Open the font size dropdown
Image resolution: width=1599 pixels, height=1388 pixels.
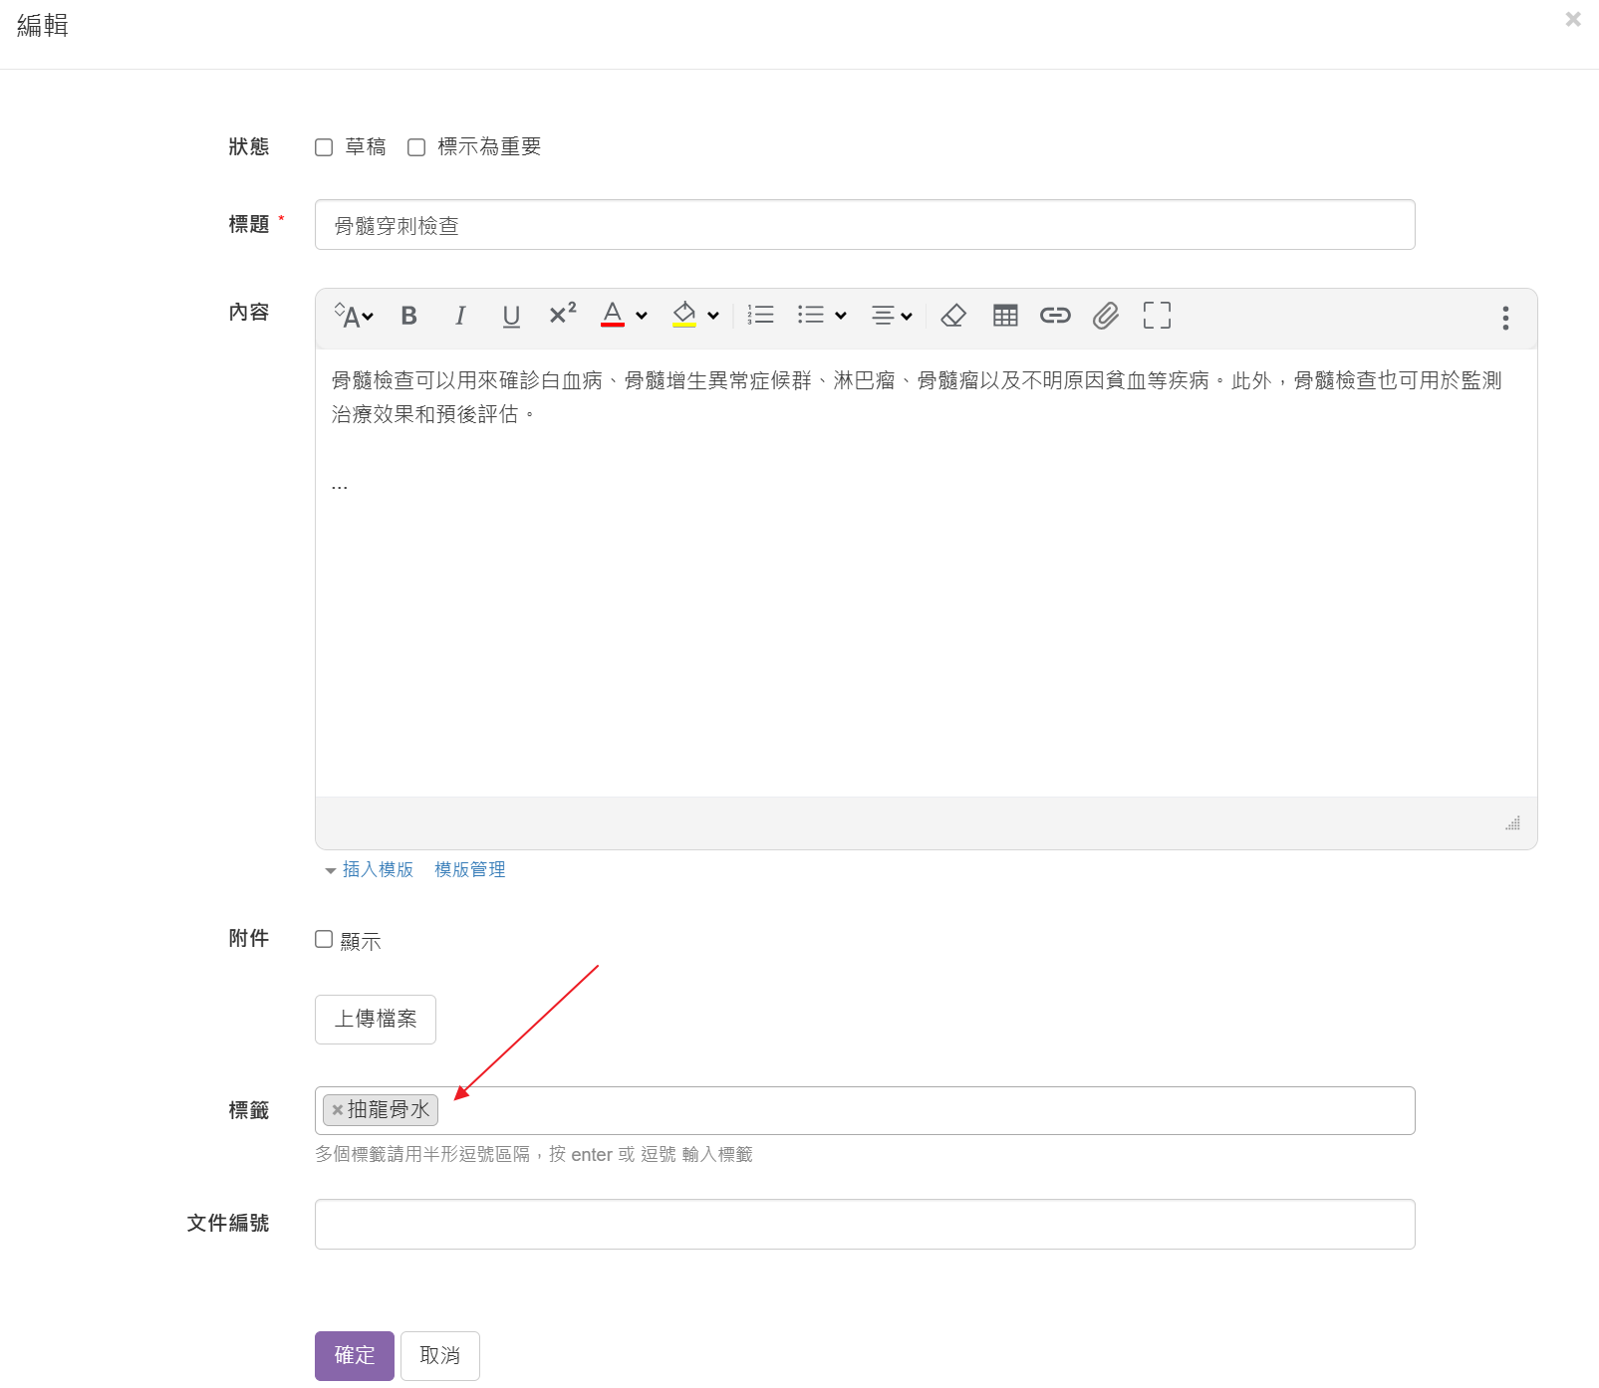354,316
